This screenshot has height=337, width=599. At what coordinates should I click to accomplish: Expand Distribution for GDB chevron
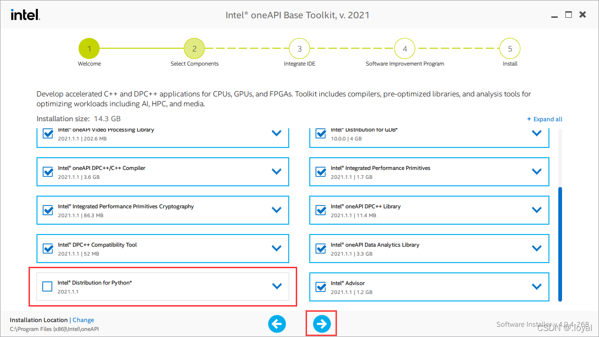537,133
